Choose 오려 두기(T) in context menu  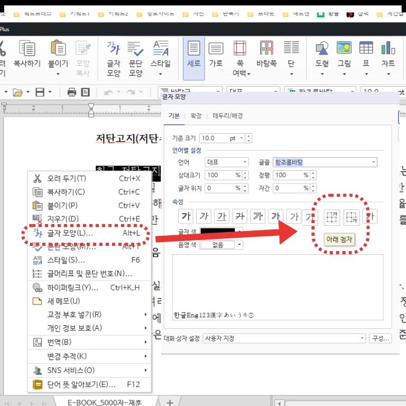pos(89,178)
